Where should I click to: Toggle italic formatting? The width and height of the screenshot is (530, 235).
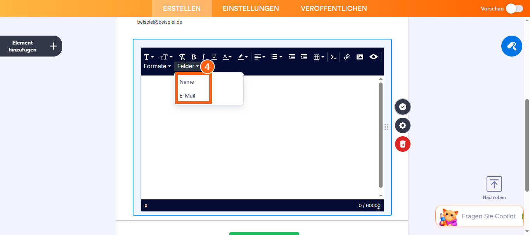click(x=203, y=57)
